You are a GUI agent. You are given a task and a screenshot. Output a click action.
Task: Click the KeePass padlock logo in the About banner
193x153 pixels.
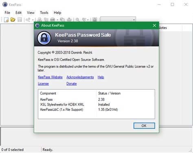click(44, 38)
